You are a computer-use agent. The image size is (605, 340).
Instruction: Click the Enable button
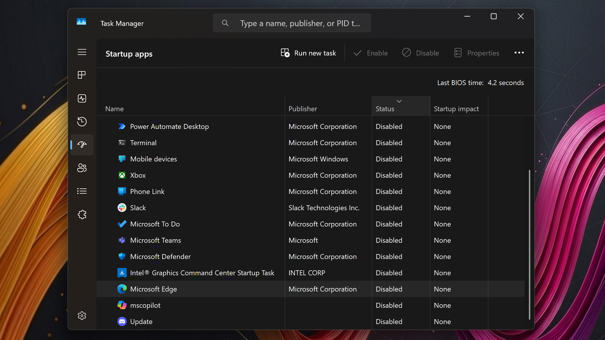point(370,53)
